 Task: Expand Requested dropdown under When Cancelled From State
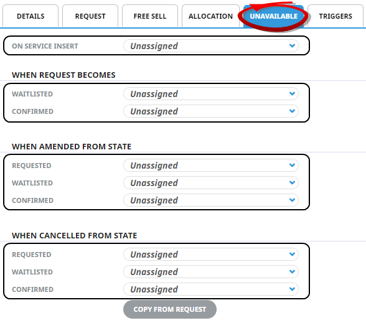(211, 254)
